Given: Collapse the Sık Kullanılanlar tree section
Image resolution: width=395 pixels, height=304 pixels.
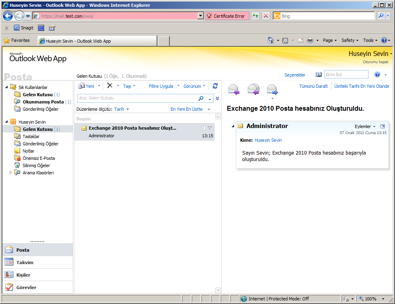Looking at the screenshot, I should click(6, 87).
